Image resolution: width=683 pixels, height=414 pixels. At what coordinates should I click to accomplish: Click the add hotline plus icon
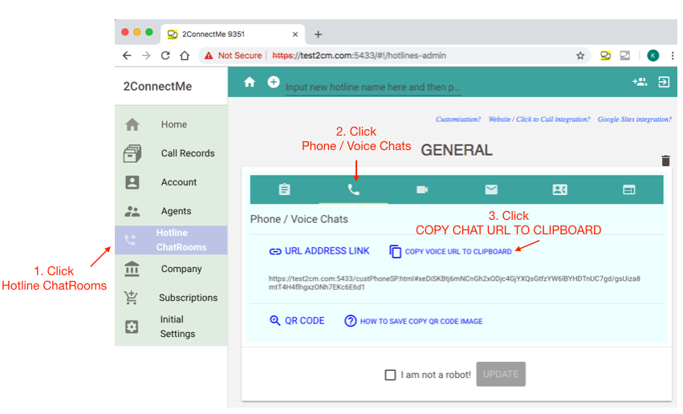(x=274, y=82)
